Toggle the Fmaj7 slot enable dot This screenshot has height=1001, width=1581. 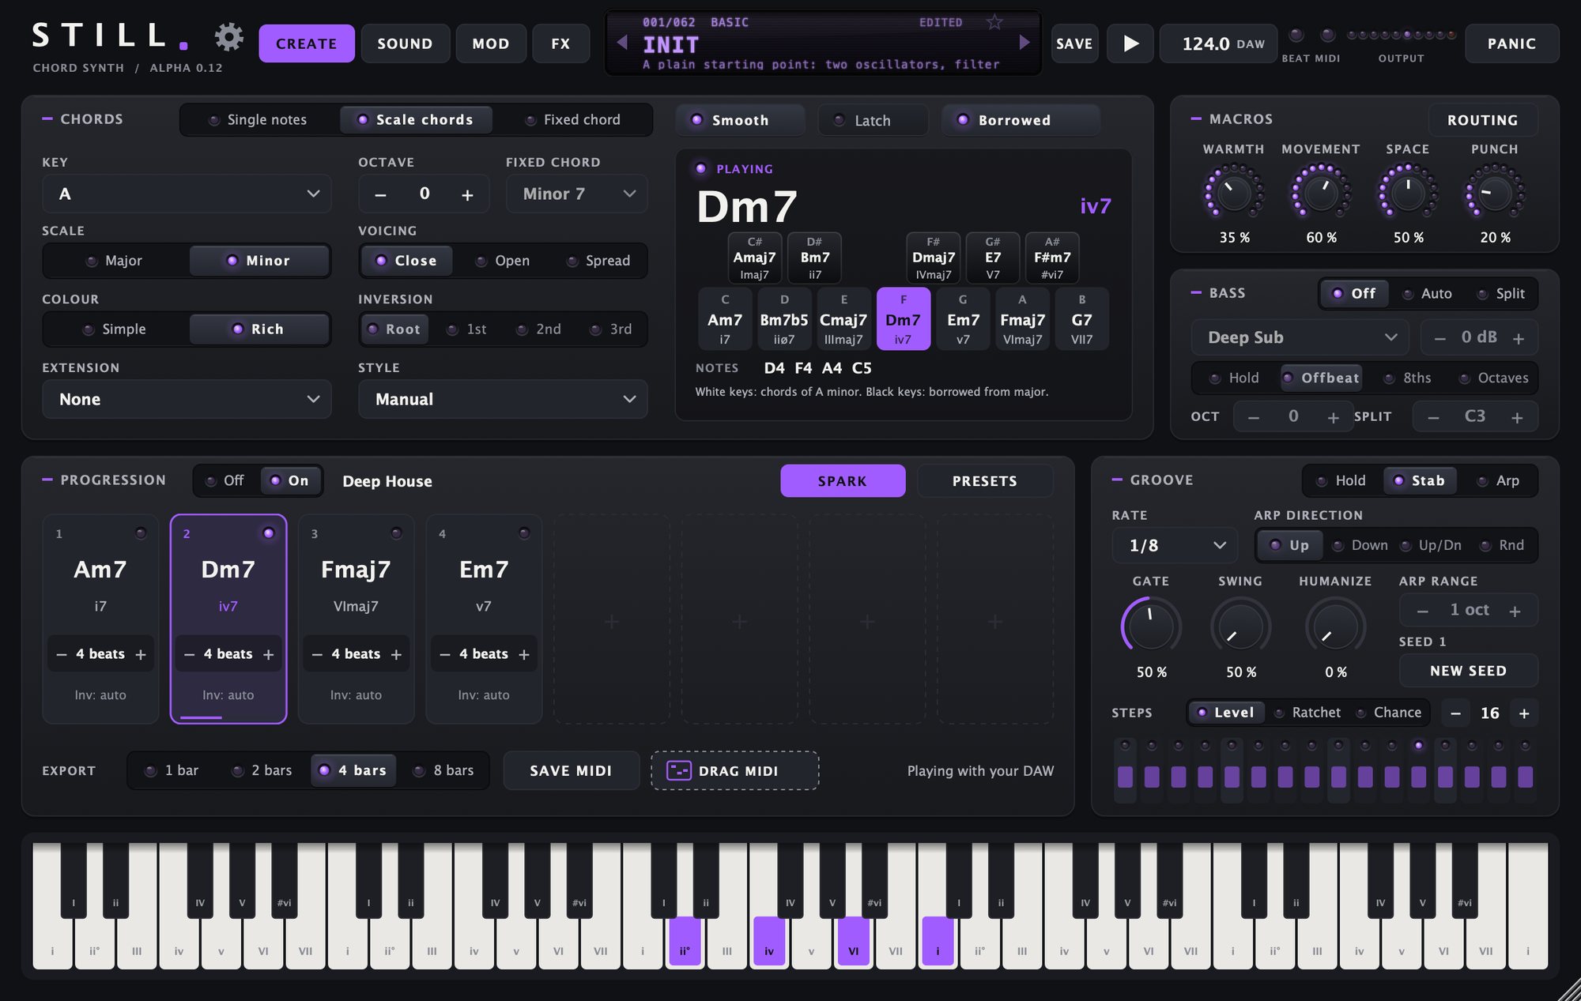pos(396,533)
